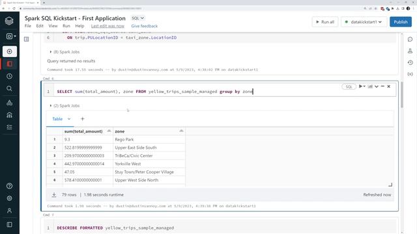Viewport: 417px width, 234px height.
Task: Toggle the sidebar menu panel icon at the bottom
Action: 10,225
